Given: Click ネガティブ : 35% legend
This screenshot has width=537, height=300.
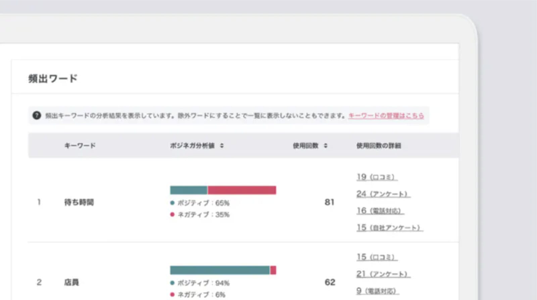Looking at the screenshot, I should (x=200, y=215).
